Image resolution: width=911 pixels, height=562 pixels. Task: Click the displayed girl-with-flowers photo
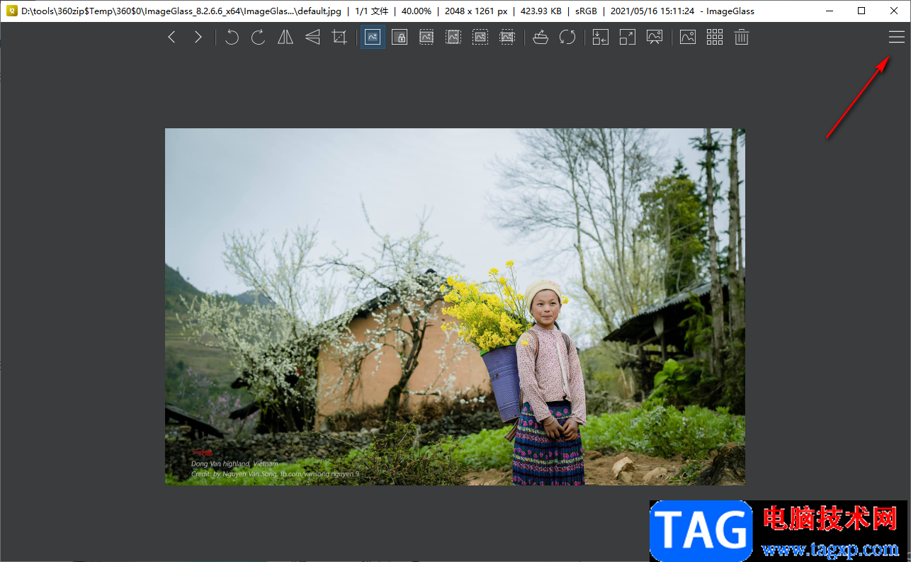pyautogui.click(x=455, y=307)
